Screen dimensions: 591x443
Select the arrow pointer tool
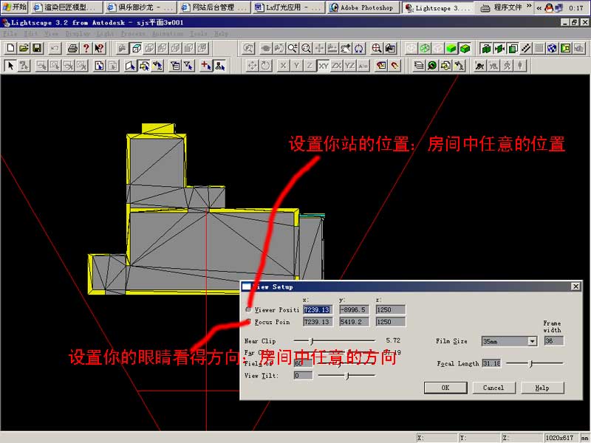[10, 66]
